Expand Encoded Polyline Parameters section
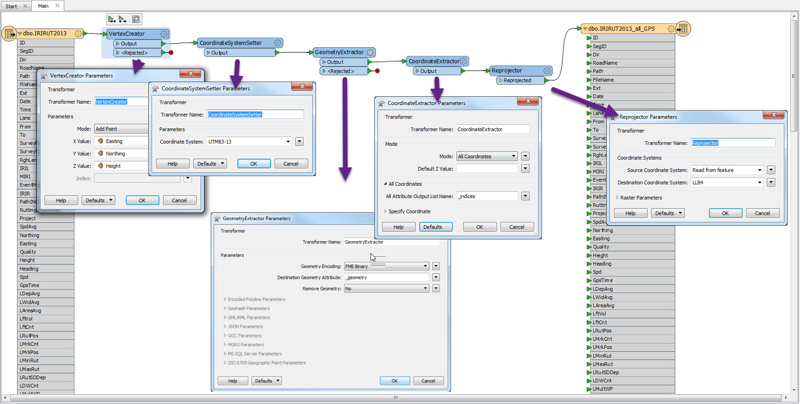Viewport: 800px width, 404px height. [x=225, y=299]
